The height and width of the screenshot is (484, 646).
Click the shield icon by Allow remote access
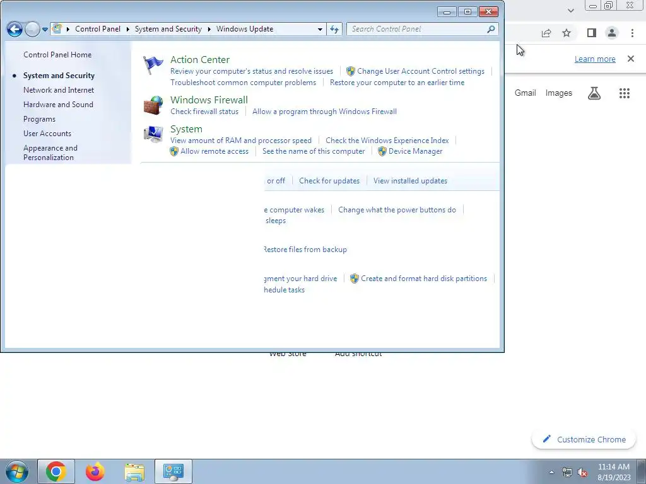(x=174, y=151)
